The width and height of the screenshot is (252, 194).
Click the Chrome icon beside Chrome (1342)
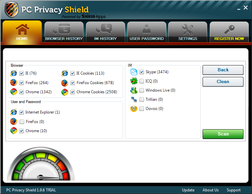(14, 92)
